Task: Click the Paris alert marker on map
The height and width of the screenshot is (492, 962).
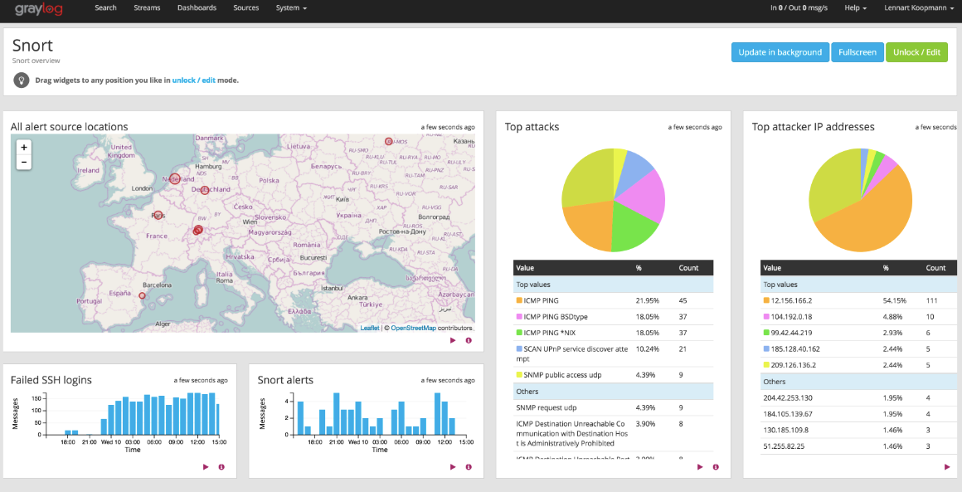Action: pos(158,216)
